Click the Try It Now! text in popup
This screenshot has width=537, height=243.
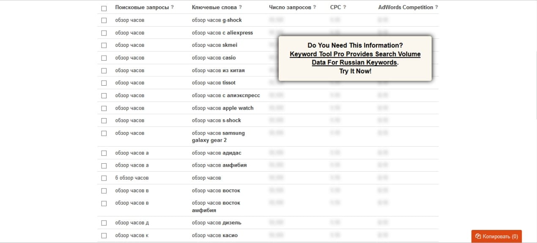tap(355, 71)
